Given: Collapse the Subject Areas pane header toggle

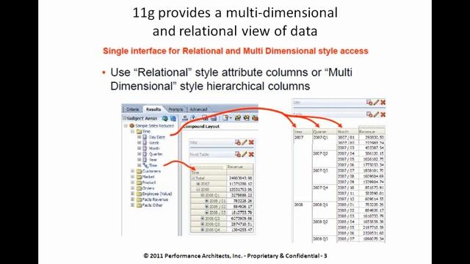Looking at the screenshot, I should tap(124, 118).
